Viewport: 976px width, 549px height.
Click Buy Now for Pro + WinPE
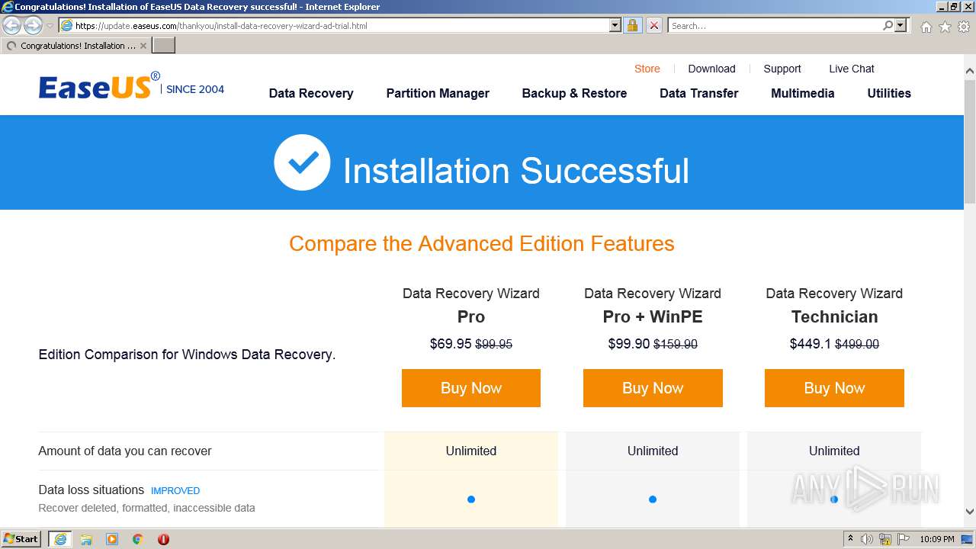pos(653,388)
